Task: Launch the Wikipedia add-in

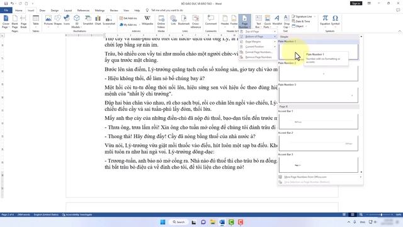Action: [x=147, y=21]
